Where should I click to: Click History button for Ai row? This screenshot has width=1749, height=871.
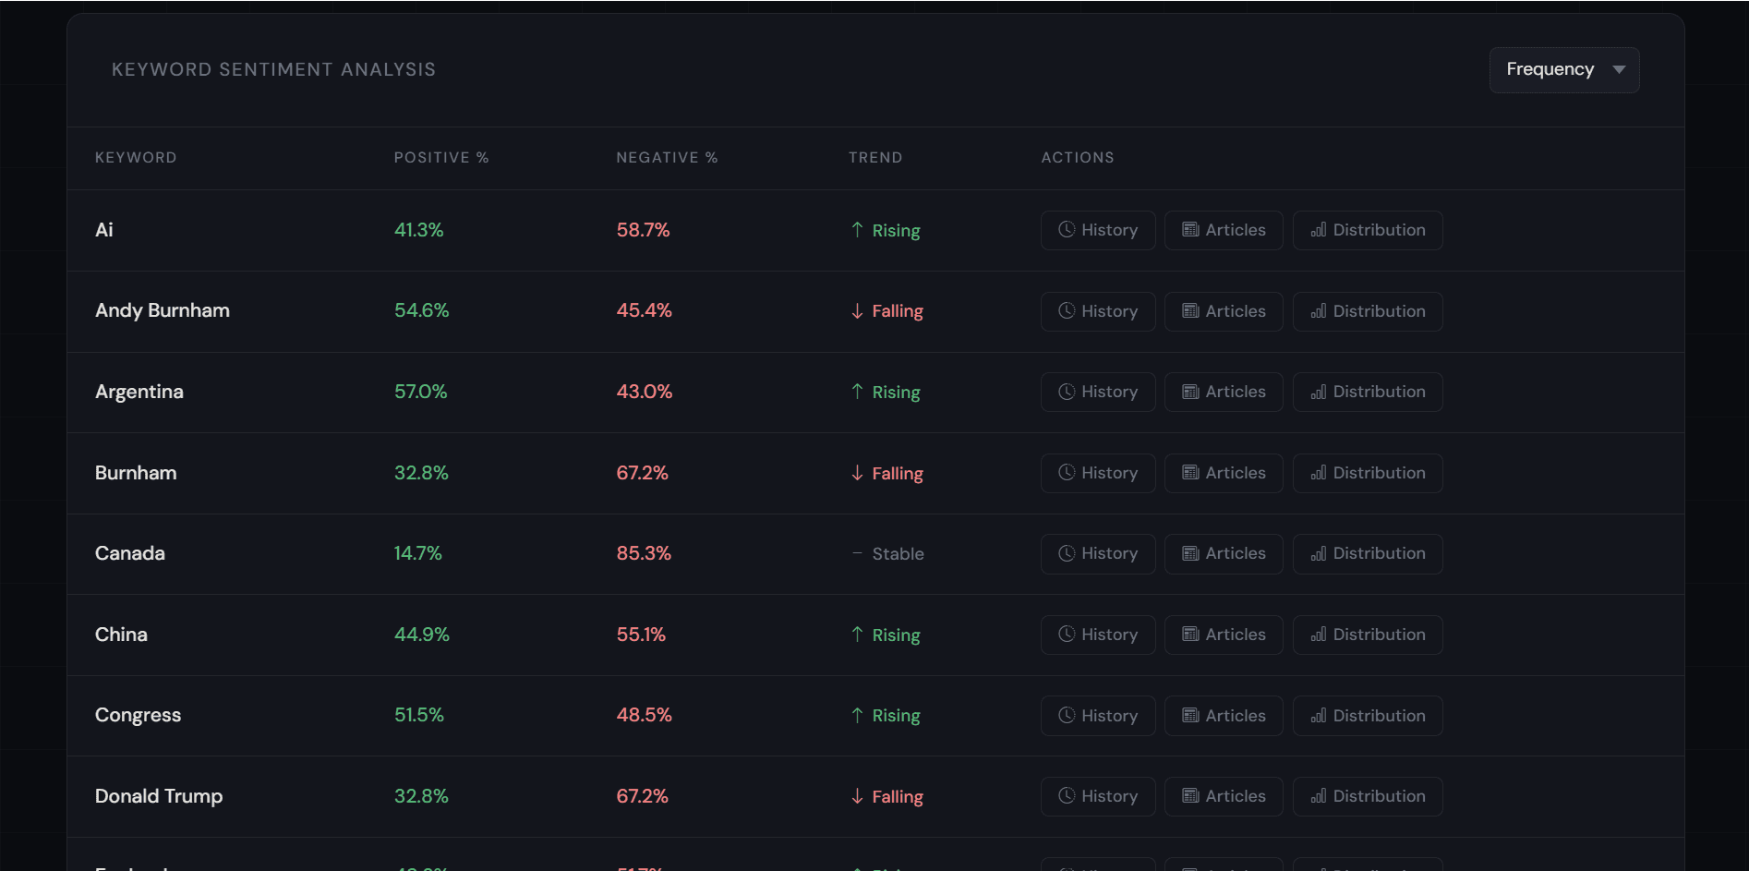[1098, 230]
